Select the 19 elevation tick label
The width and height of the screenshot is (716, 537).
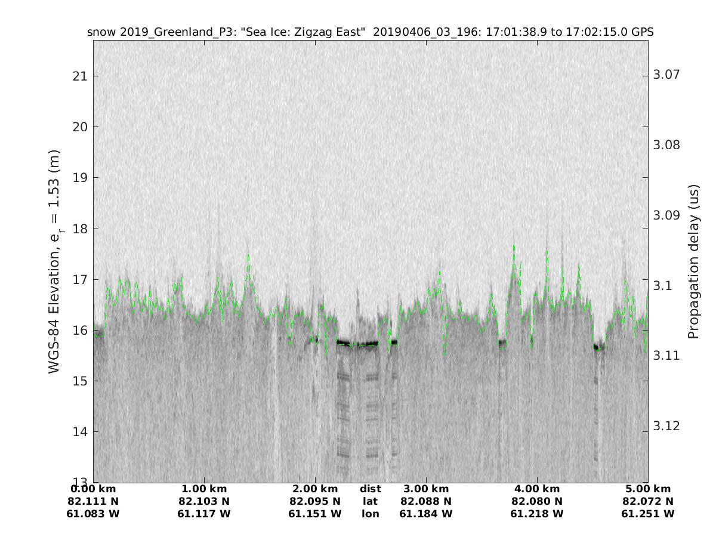79,178
